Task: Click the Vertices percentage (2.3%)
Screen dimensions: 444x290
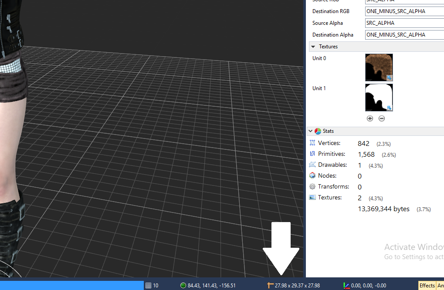Action: coord(383,144)
